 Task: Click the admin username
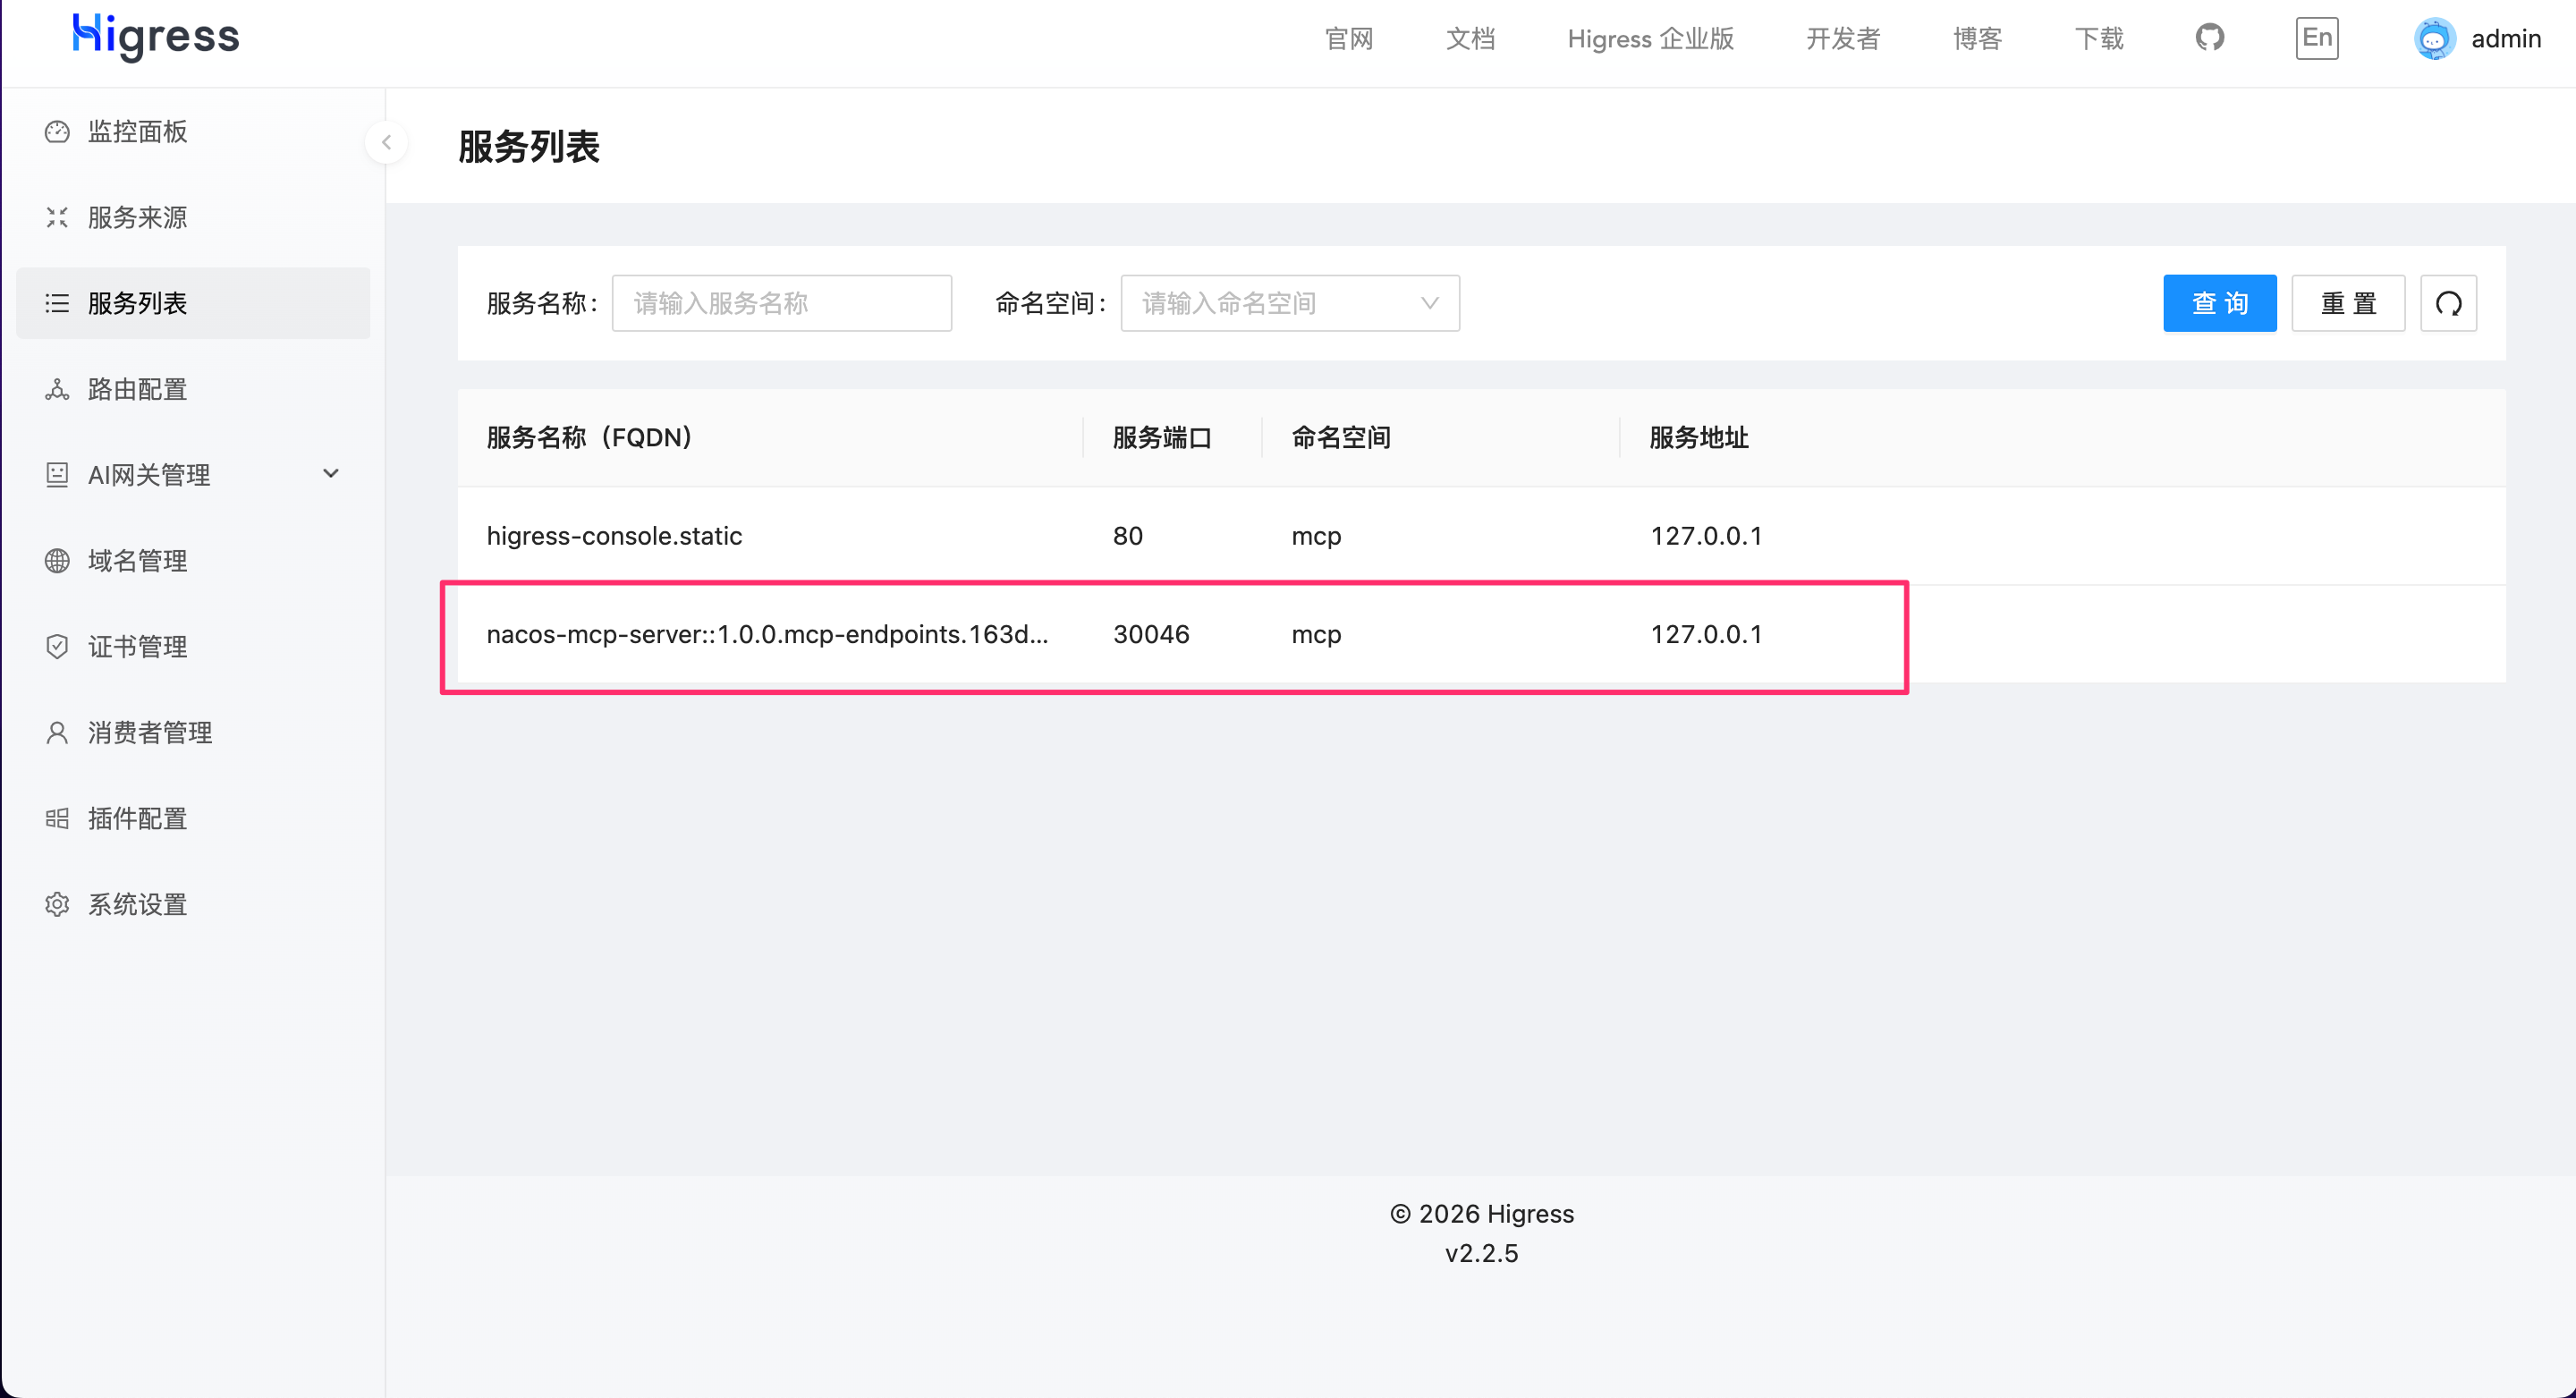[x=2506, y=39]
